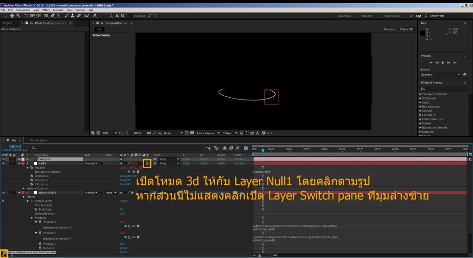Expand the Camera 1 layer properties
This screenshot has height=258, width=473.
click(x=19, y=159)
